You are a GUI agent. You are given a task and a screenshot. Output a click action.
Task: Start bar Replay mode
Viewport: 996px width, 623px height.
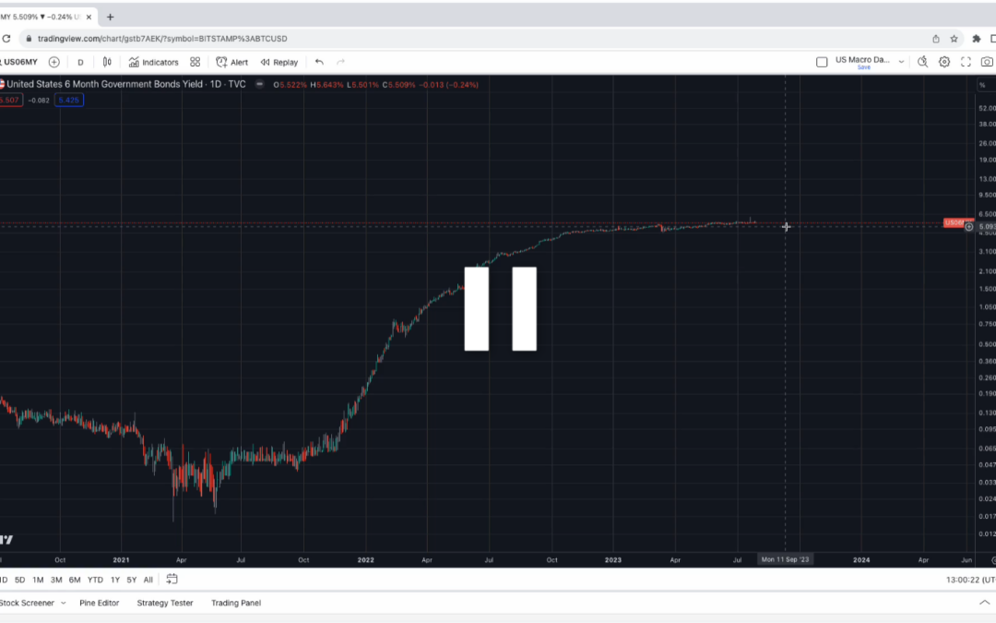[279, 62]
